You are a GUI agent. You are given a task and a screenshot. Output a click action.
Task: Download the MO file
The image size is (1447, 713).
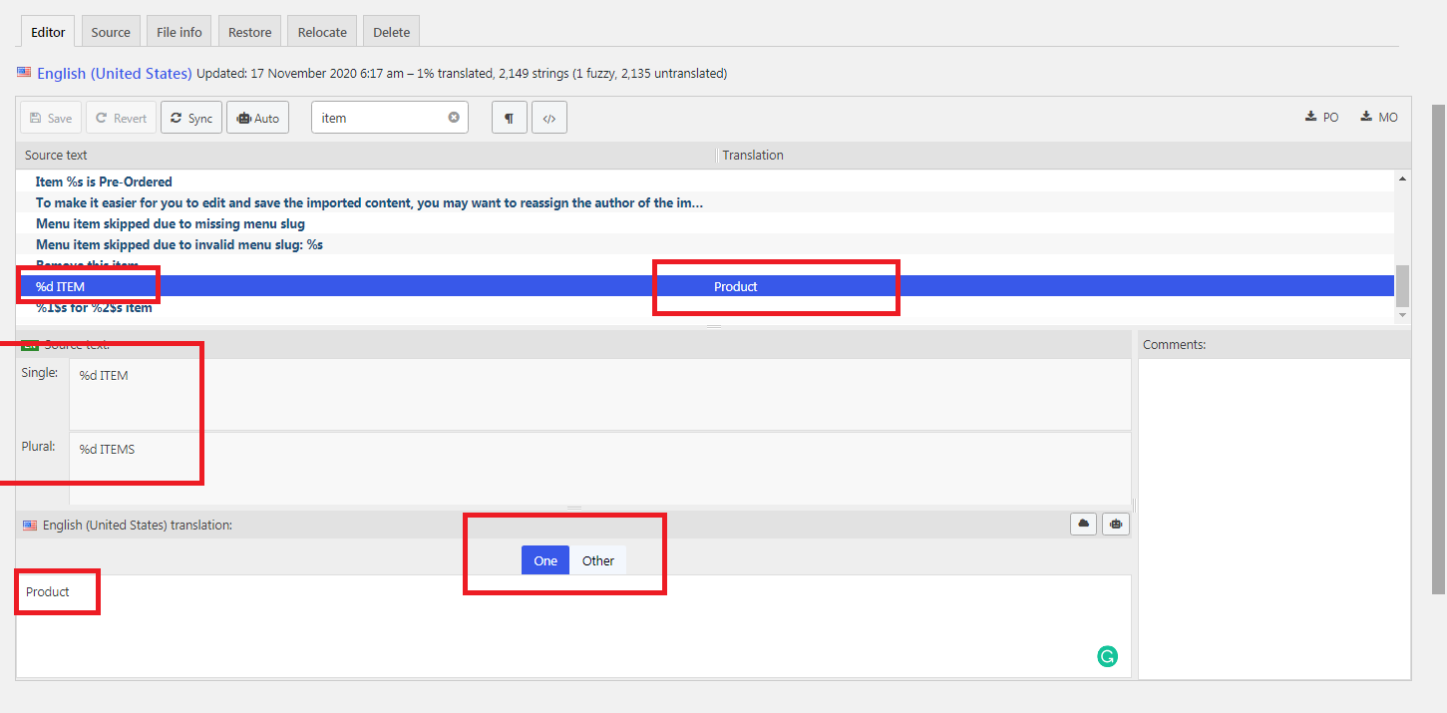pyautogui.click(x=1379, y=117)
